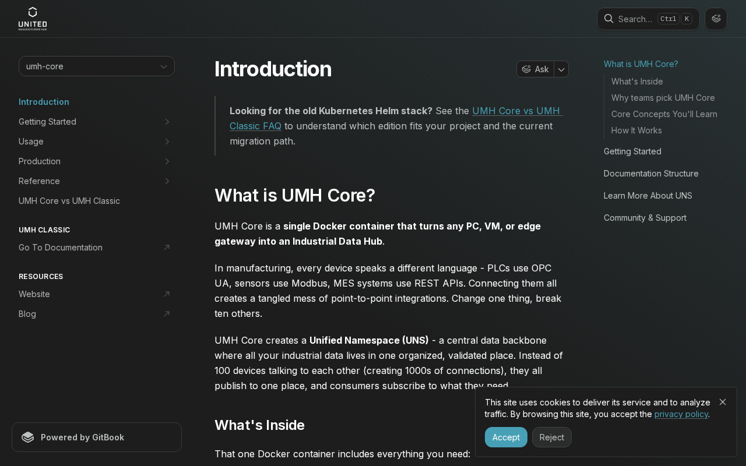Open the GitBook AI assistant icon in header

click(x=716, y=19)
